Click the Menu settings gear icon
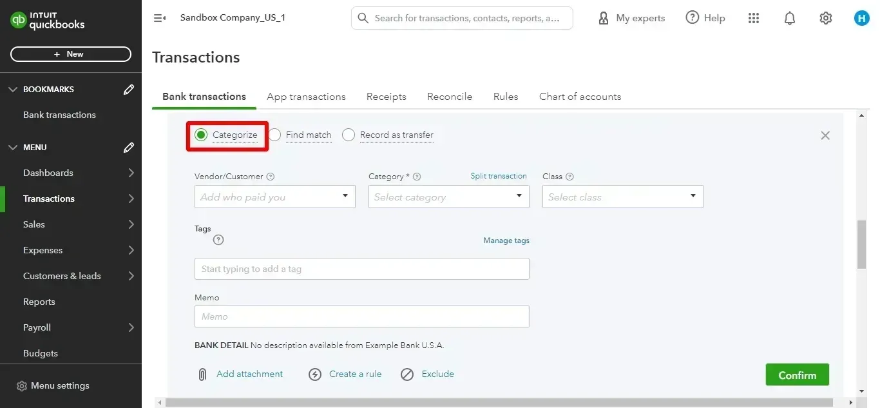The image size is (880, 408). [22, 386]
